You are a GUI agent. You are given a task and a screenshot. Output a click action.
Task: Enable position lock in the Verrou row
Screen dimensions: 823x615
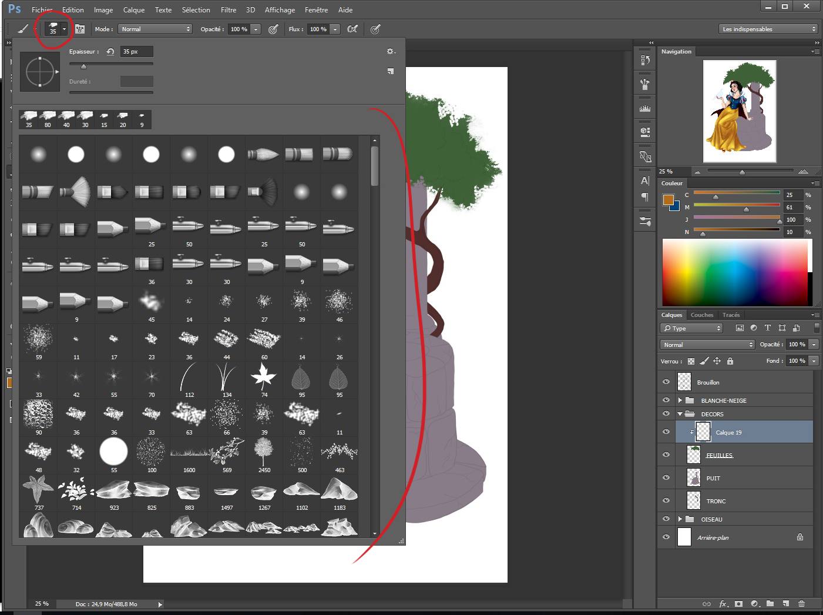(x=717, y=361)
